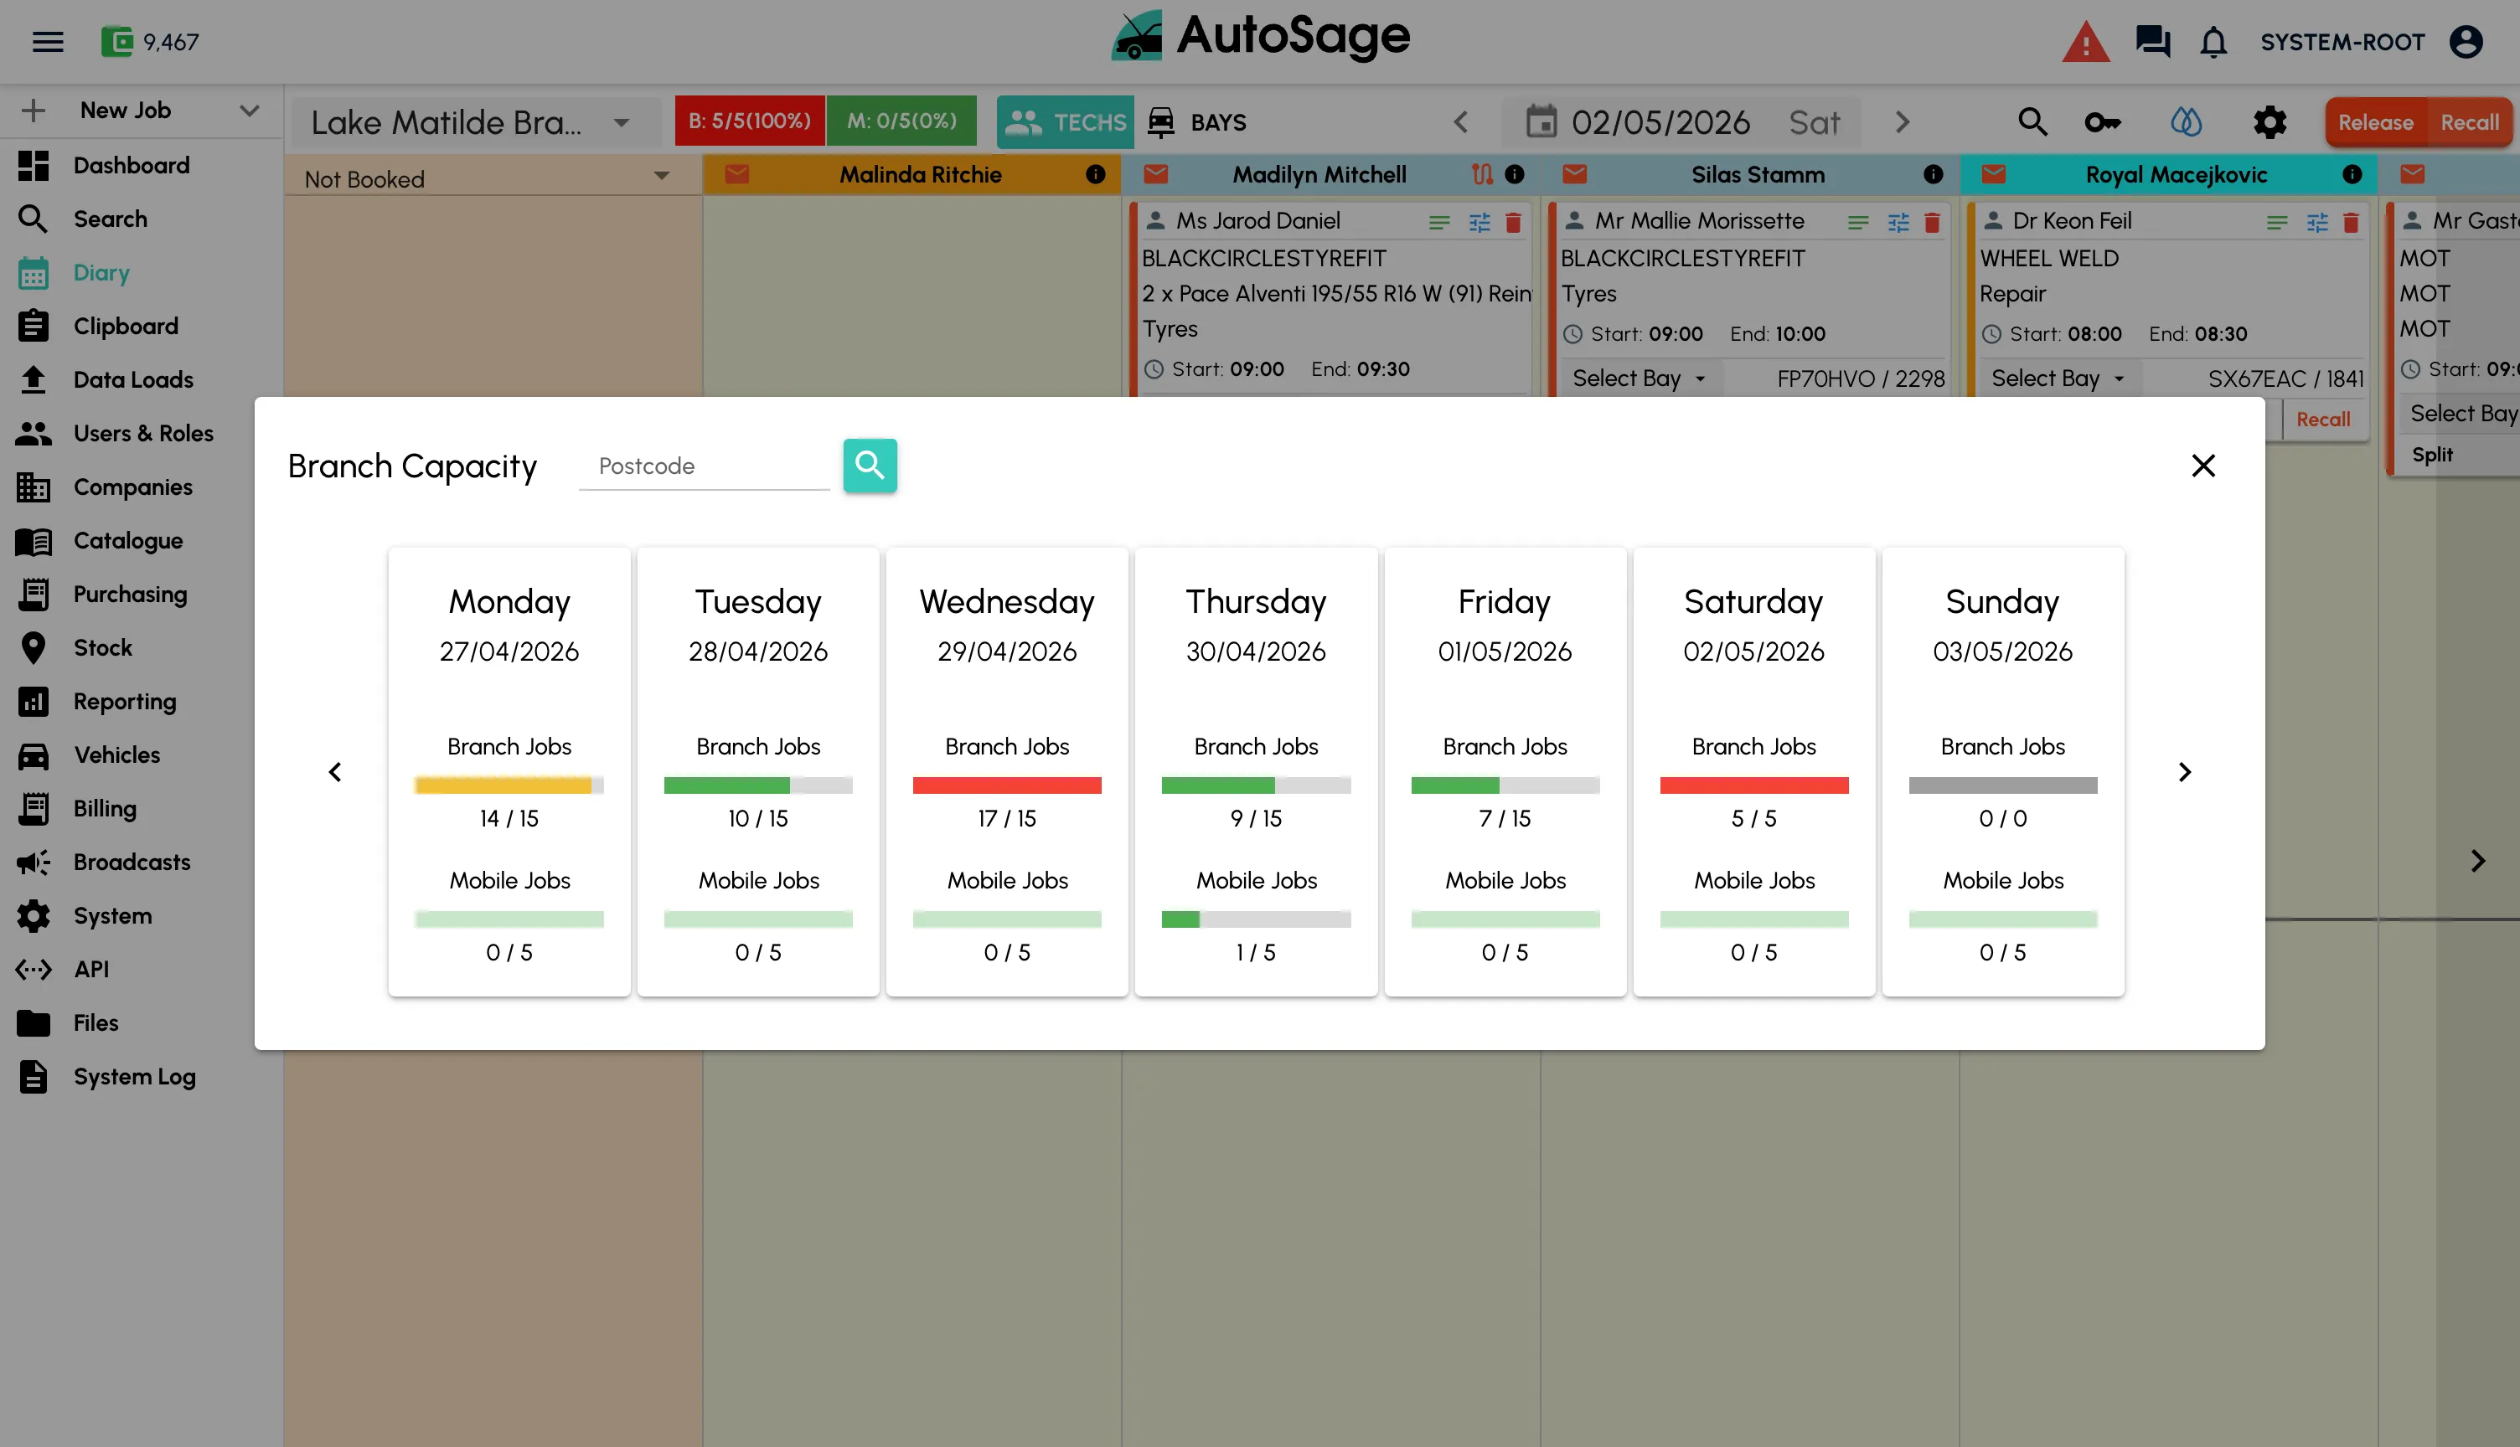Open the chat messages icon
Image resolution: width=2520 pixels, height=1447 pixels.
click(x=2153, y=42)
